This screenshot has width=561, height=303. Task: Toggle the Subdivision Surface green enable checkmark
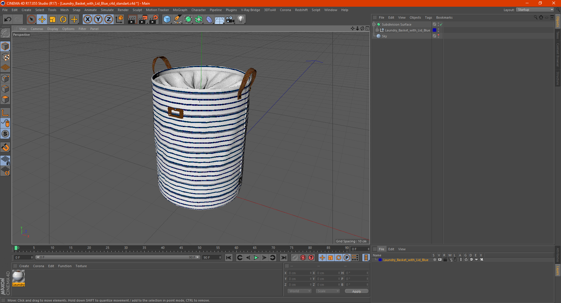(x=441, y=24)
